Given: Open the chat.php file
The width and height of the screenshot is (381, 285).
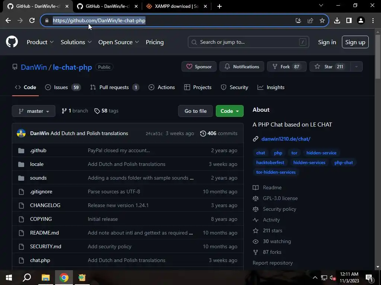Looking at the screenshot, I should point(40,260).
